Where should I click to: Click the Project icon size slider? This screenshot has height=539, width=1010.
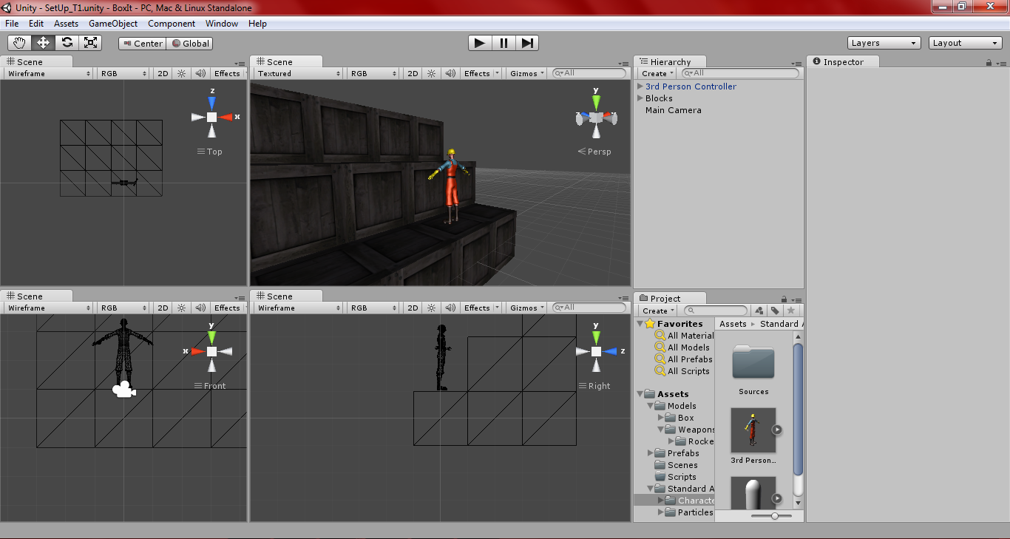coord(771,515)
